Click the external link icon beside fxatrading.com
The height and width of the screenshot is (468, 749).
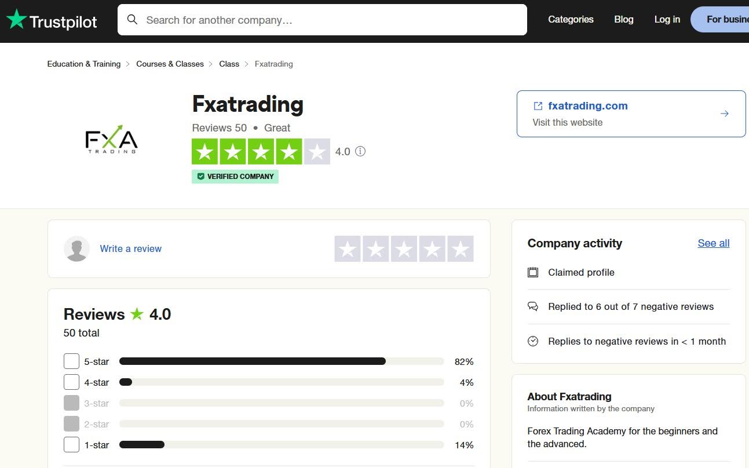538,106
